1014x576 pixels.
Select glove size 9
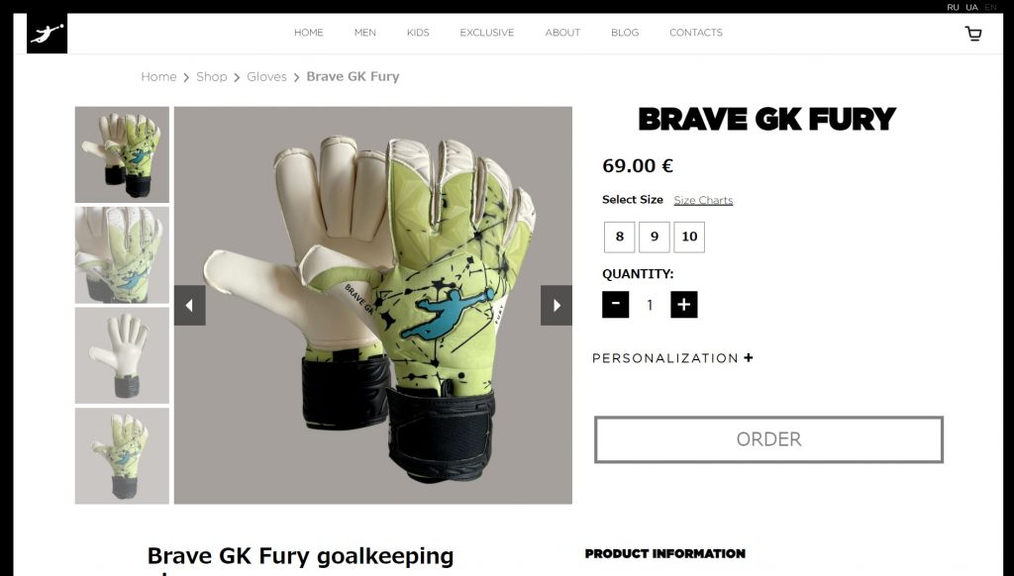(x=655, y=237)
